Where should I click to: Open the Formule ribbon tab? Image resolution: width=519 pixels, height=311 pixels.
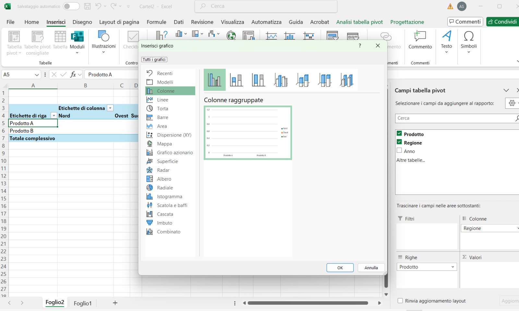(x=156, y=22)
